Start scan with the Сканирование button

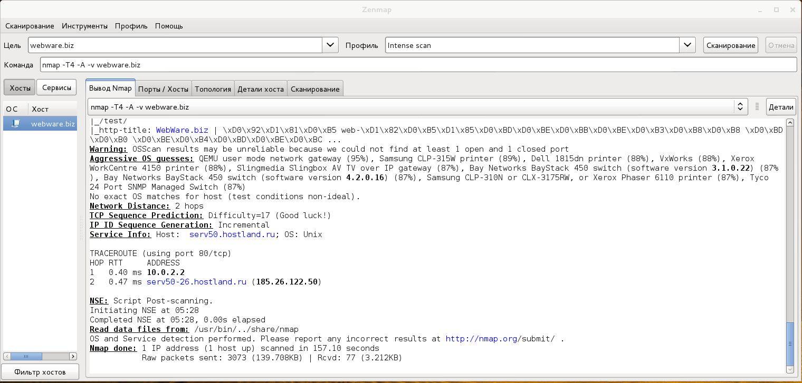pyautogui.click(x=731, y=45)
